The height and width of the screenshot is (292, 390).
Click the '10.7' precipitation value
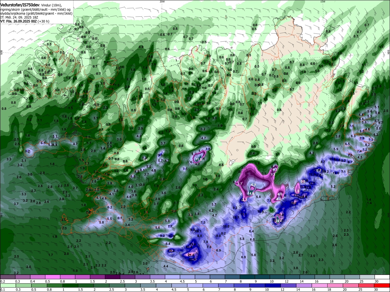236,217
